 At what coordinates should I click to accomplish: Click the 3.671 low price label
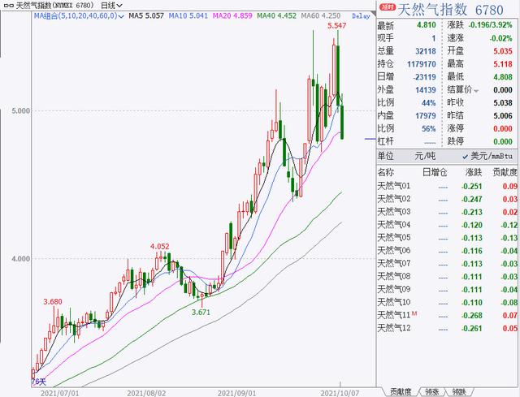(x=201, y=312)
